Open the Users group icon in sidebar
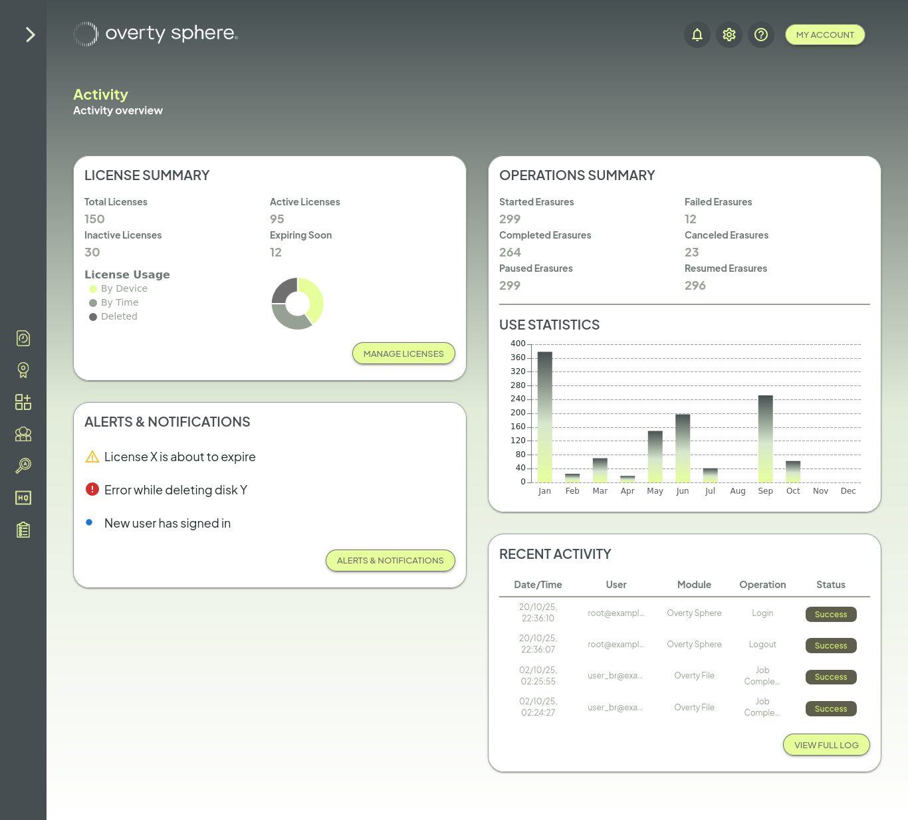This screenshot has width=908, height=820. coord(23,434)
